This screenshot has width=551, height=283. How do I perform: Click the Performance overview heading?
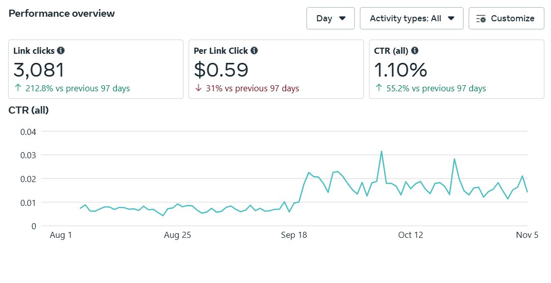[x=62, y=13]
